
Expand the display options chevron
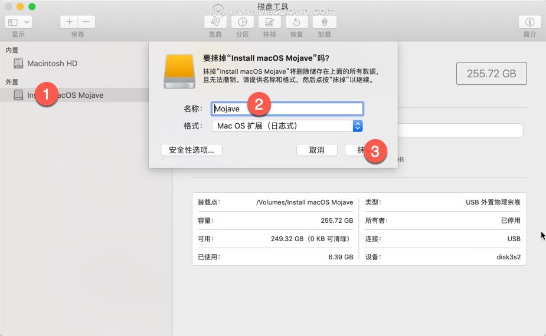pyautogui.click(x=27, y=22)
